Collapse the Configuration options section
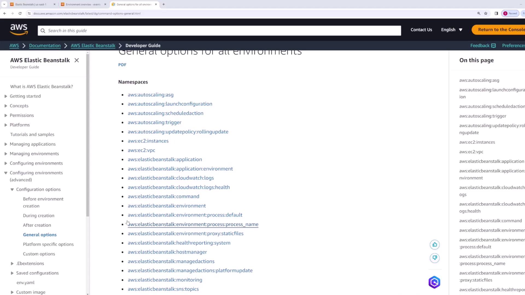 click(12, 190)
